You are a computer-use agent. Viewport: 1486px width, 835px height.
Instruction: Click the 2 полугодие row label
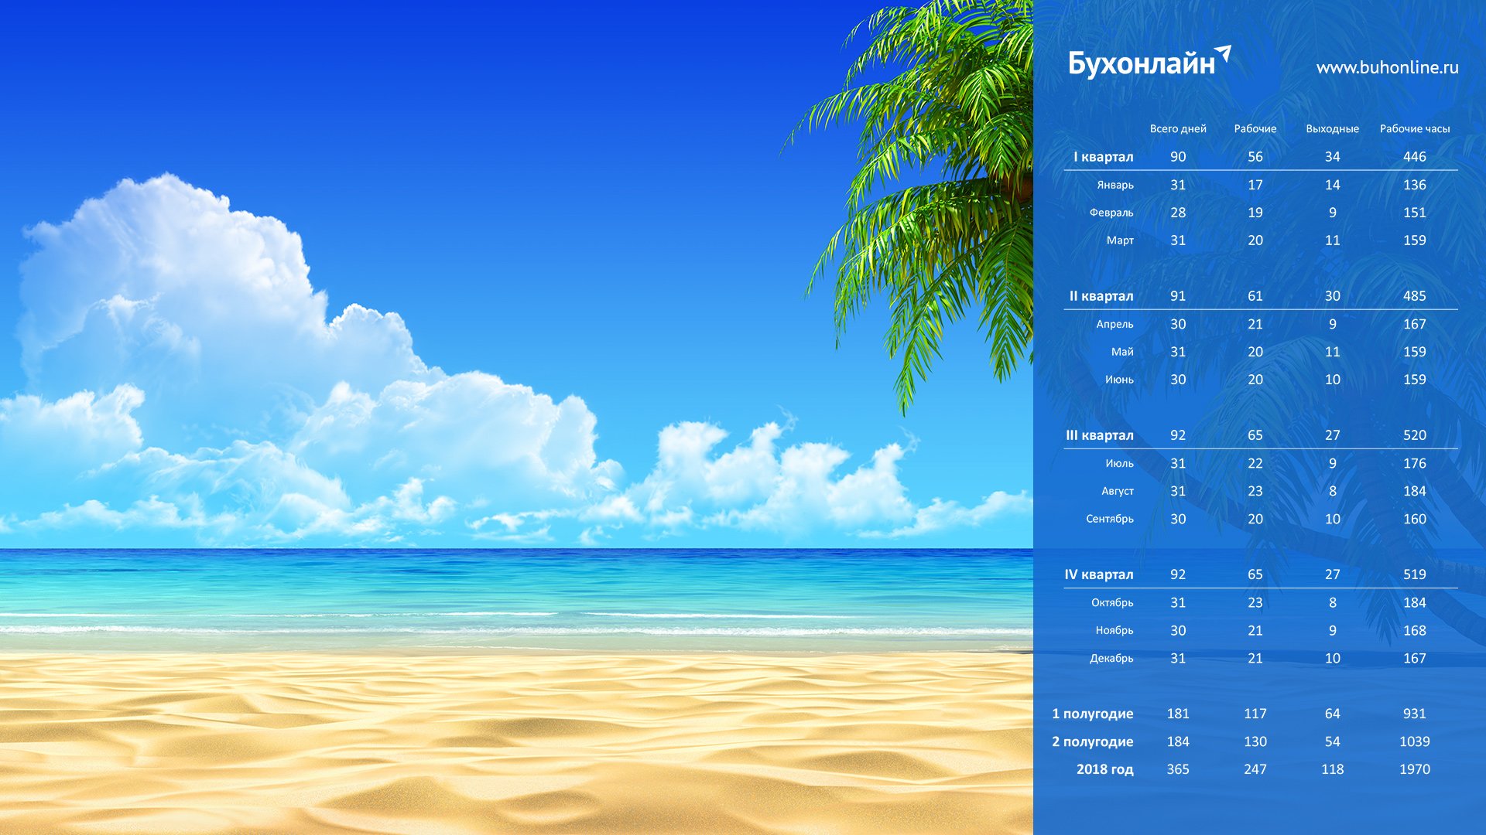1092,741
